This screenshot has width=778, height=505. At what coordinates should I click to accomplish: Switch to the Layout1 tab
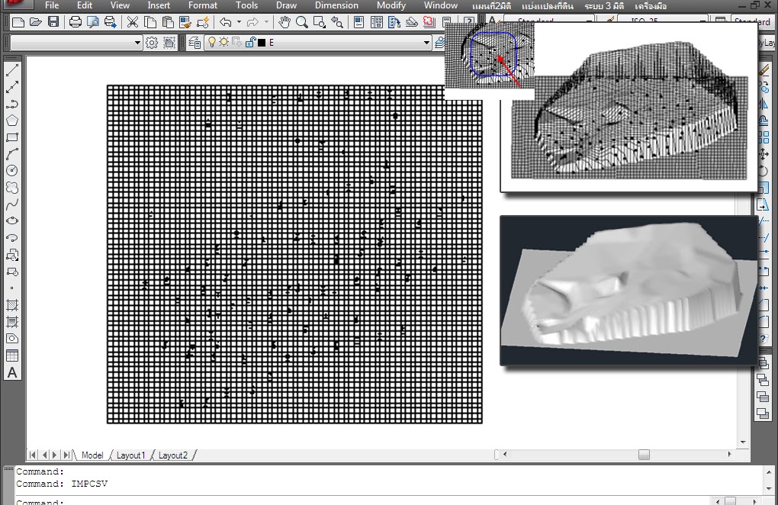coord(130,455)
